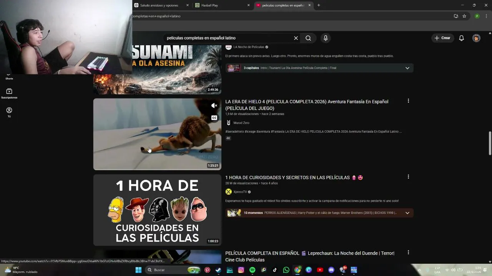
Task: Expand the 10 momentos list
Action: point(407,213)
